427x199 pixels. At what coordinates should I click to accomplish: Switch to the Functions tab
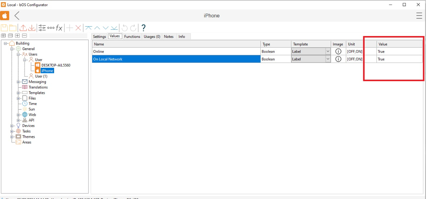pyautogui.click(x=132, y=36)
